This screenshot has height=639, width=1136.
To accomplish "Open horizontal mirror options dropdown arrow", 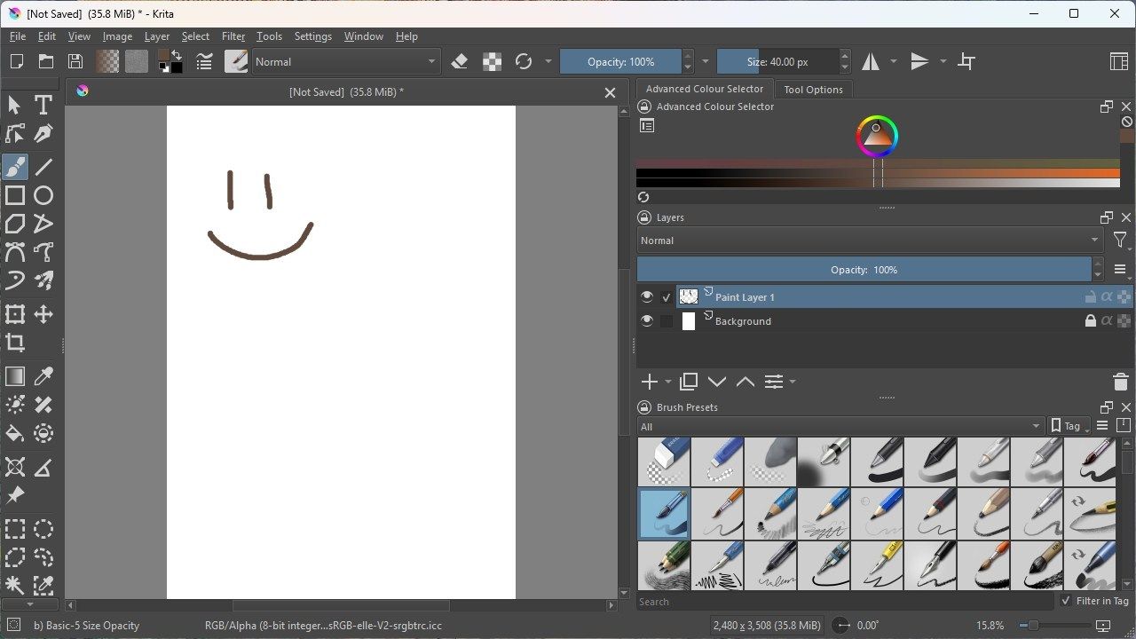I will click(894, 61).
